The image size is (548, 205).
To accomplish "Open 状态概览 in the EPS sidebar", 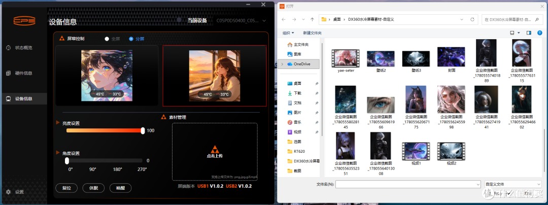I will [23, 48].
